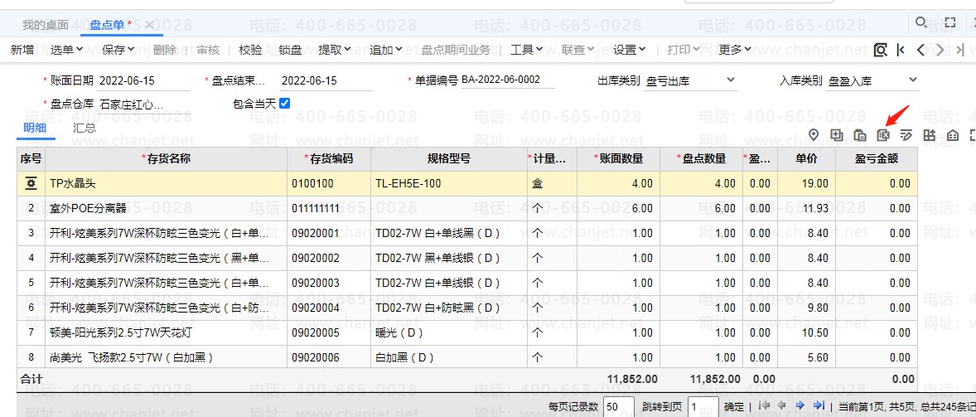The image size is (976, 417).
Task: Click the fullscreen icon in the tab bar
Action: 950,22
